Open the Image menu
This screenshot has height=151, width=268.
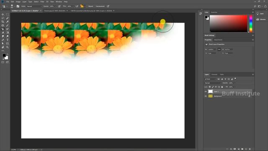[x=18, y=2]
